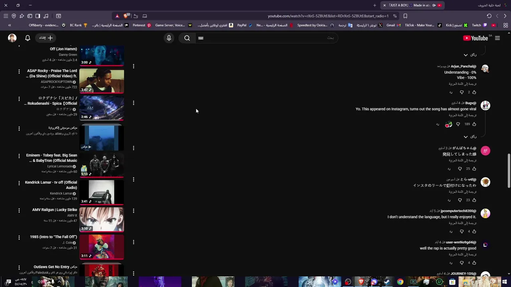Play A$AP Rocky Praise The Lord thumbnail
This screenshot has width=511, height=287.
102,81
